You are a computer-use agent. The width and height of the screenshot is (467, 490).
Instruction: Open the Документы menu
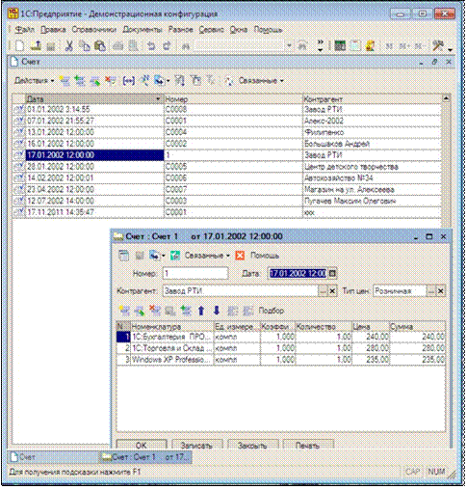(143, 30)
